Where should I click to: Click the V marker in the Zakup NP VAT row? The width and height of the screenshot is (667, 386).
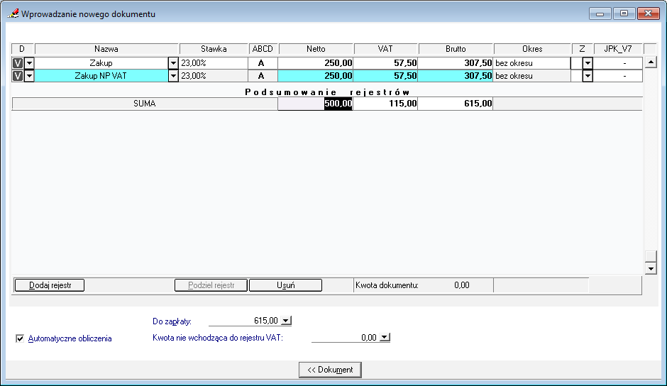[18, 76]
